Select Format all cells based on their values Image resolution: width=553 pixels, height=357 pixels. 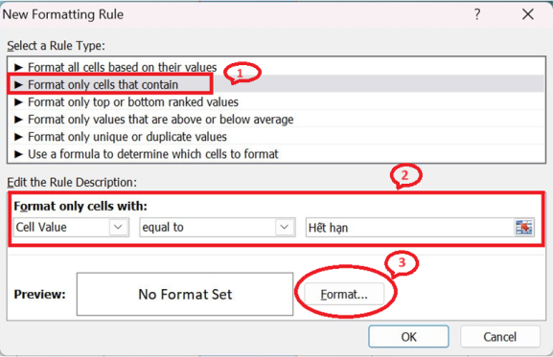click(122, 67)
